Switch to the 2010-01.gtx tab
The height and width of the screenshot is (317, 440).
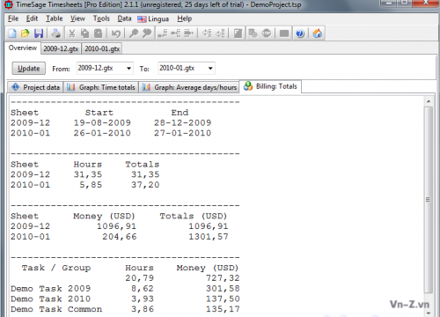click(x=102, y=48)
